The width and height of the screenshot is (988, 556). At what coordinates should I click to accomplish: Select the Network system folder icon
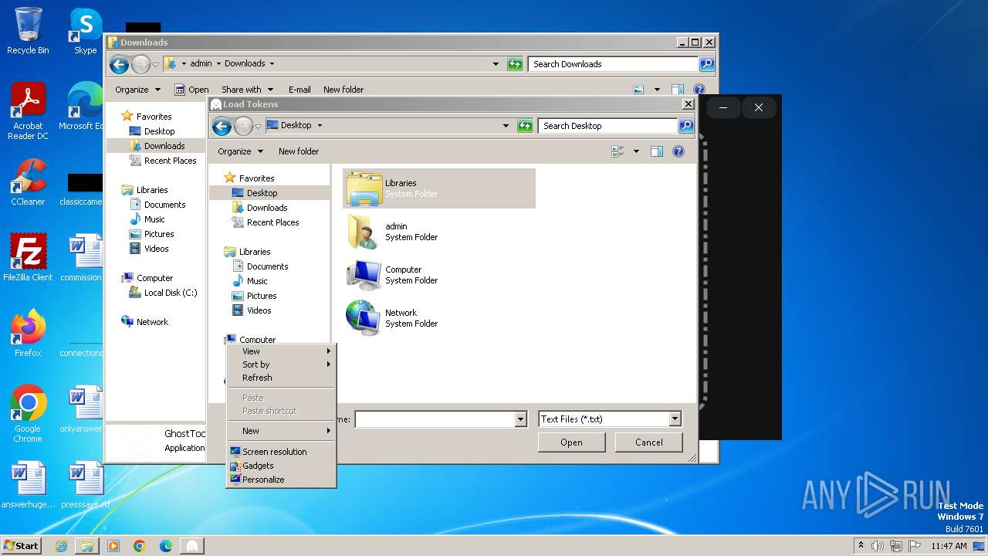364,317
